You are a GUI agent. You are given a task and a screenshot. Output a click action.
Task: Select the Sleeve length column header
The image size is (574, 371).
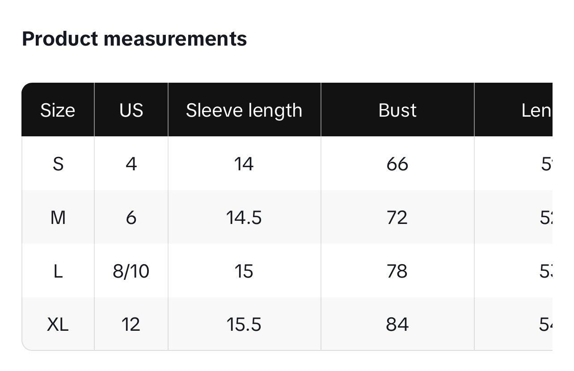pyautogui.click(x=244, y=110)
